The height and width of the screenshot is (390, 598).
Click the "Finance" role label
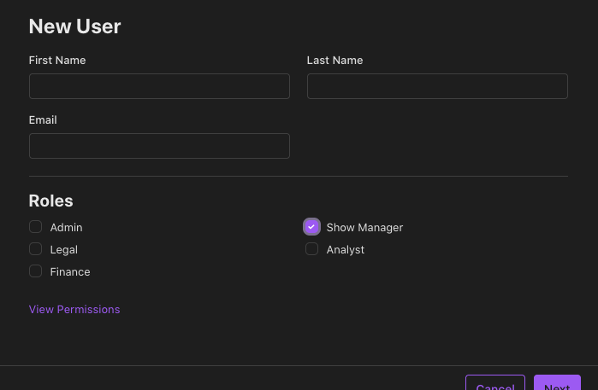coord(70,272)
